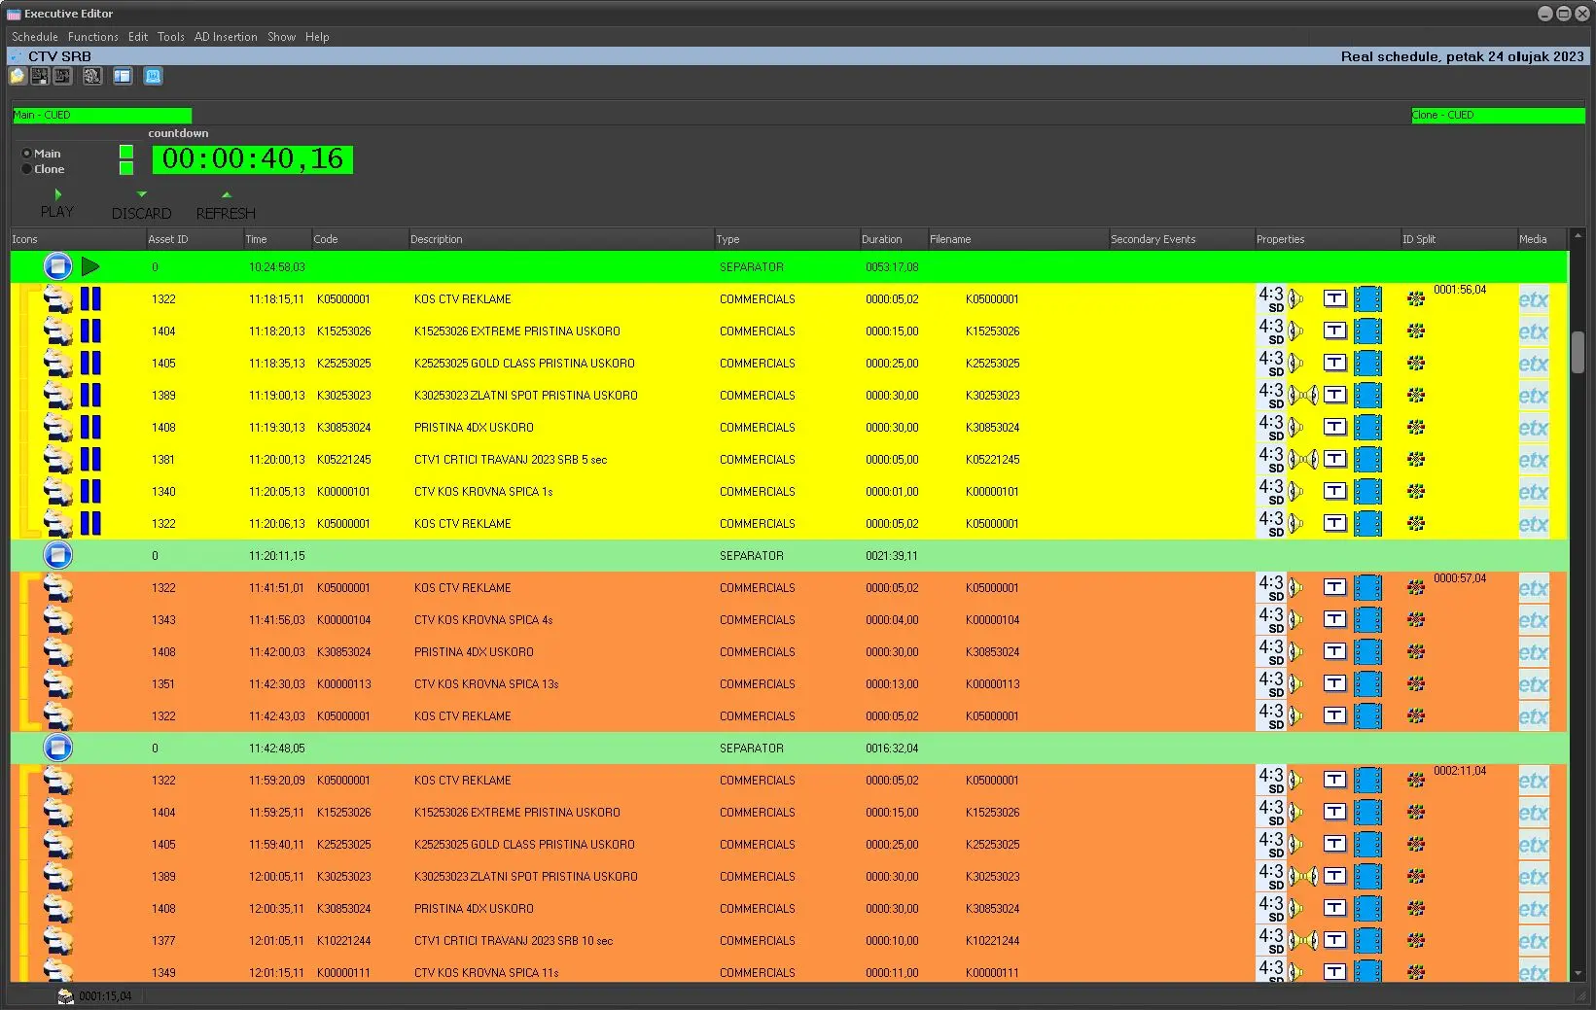Click film strip icon for asset 1343
This screenshot has height=1010, width=1596.
[x=1367, y=620]
